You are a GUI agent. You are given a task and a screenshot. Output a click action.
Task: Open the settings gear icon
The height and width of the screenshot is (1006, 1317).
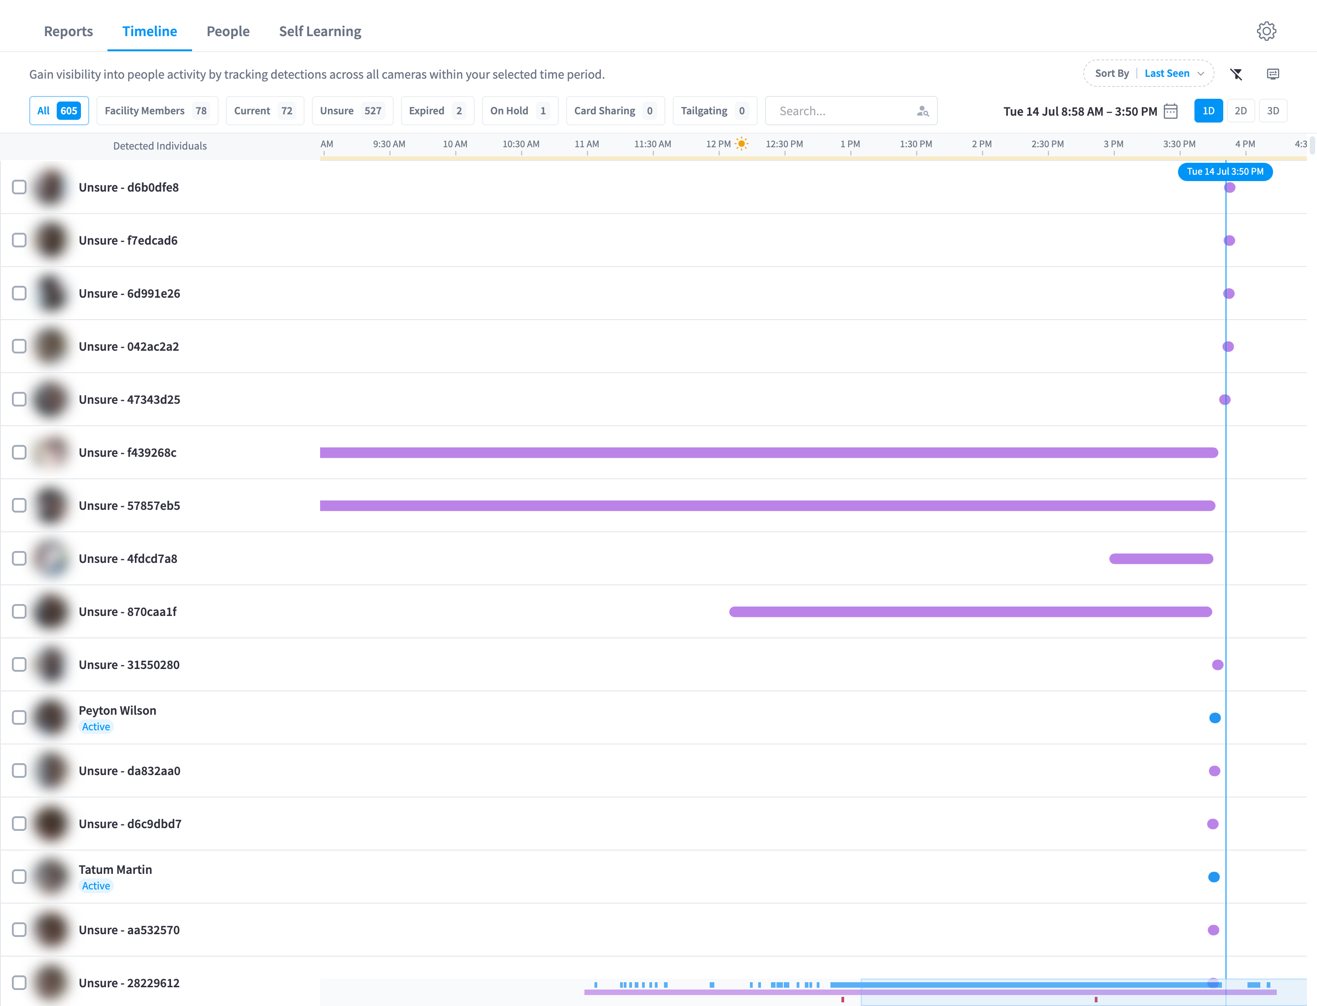click(1266, 31)
